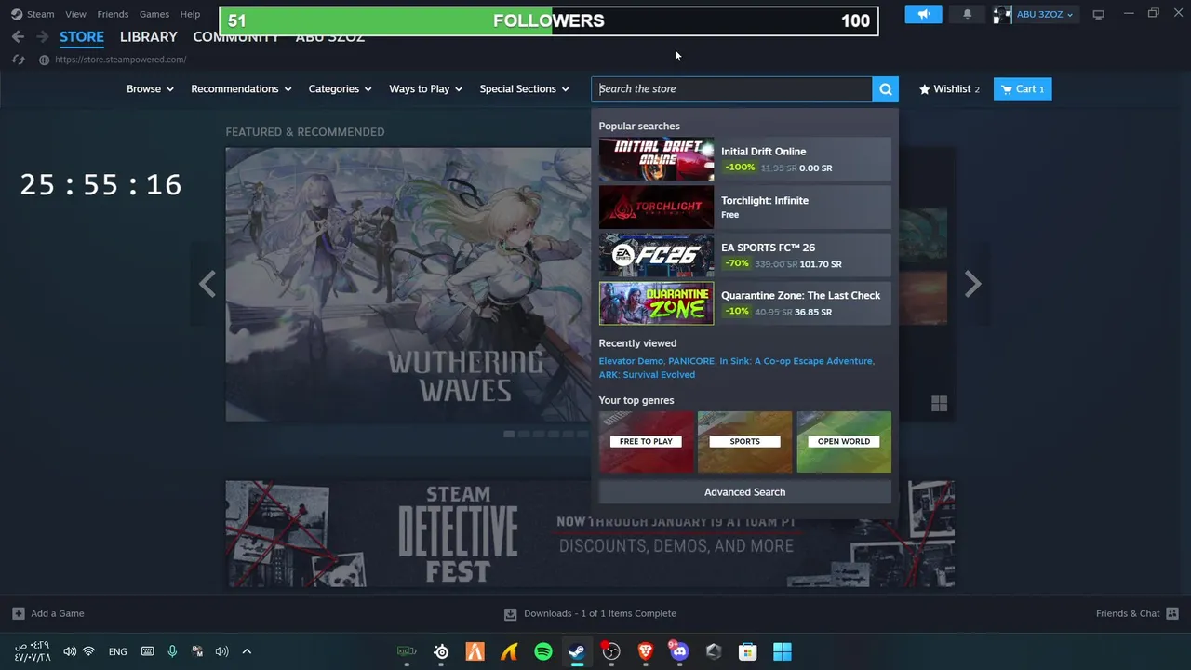Viewport: 1191px width, 670px height.
Task: Open the touch keyboard tray icon
Action: [147, 651]
